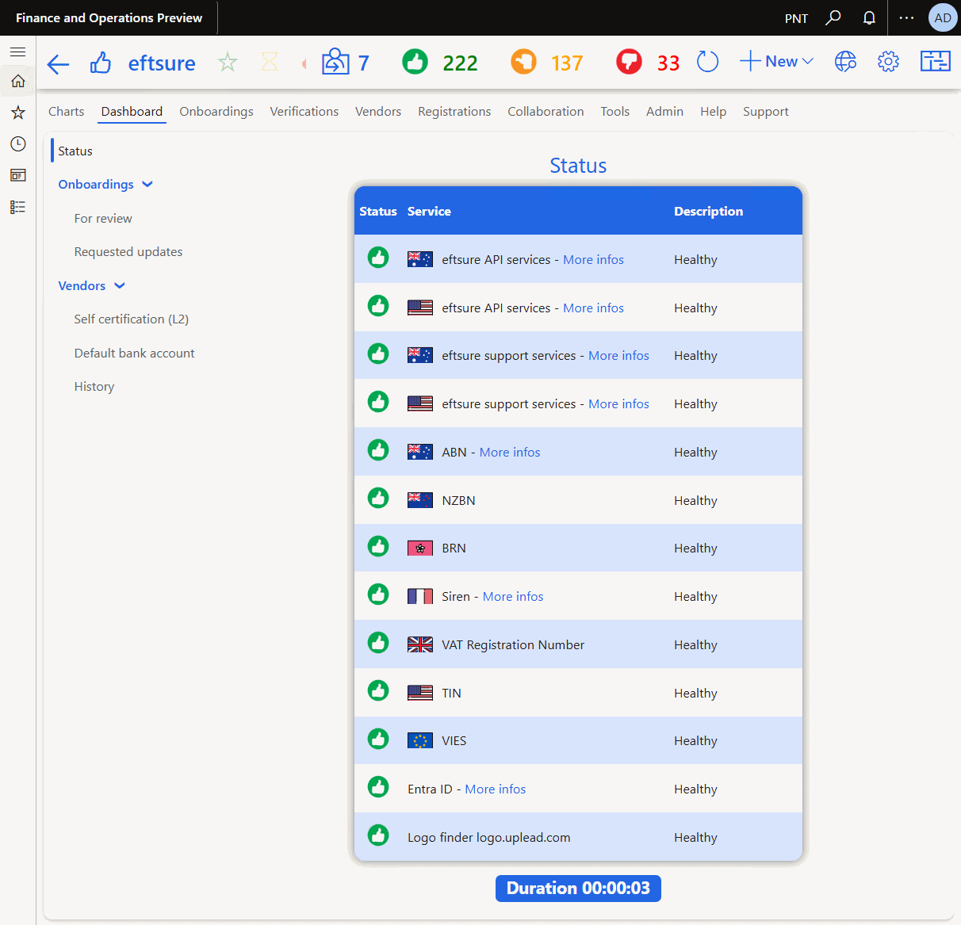Open Workspaces icon in left rail
This screenshot has height=925, width=961.
point(17,175)
